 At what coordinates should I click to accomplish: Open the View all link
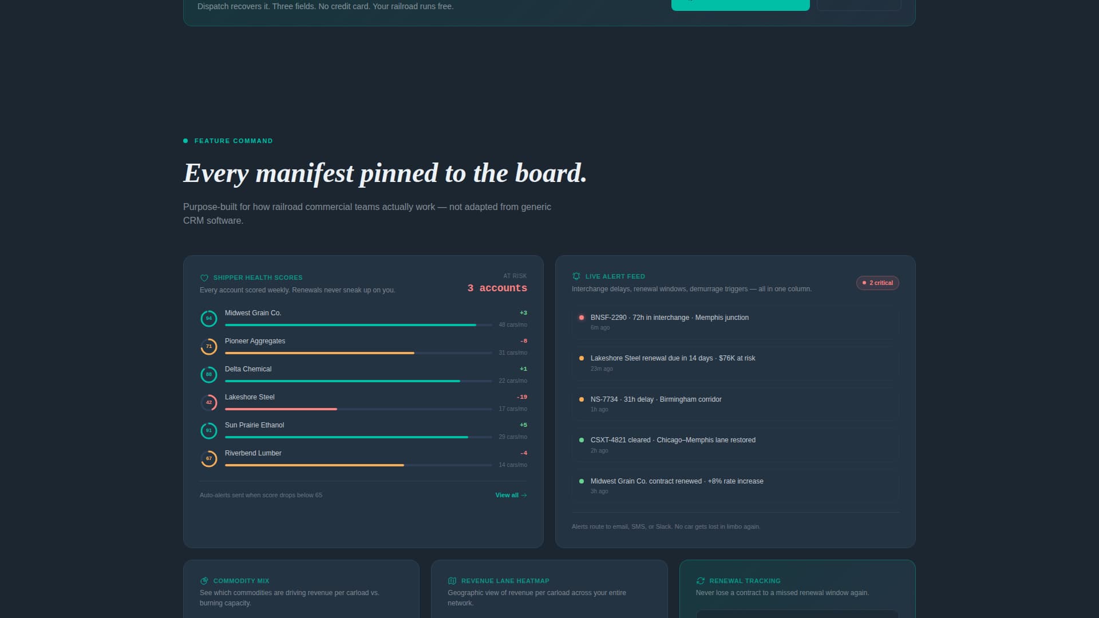click(511, 496)
